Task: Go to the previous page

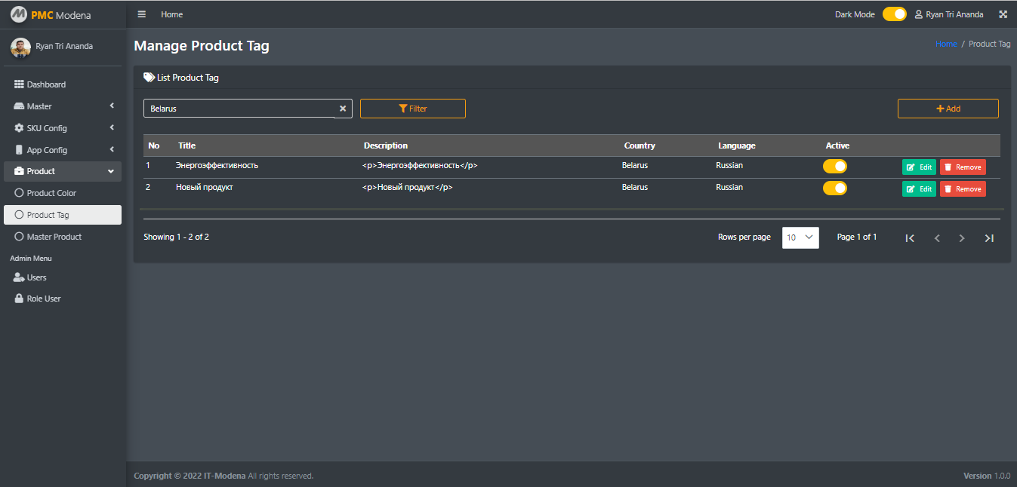Action: (937, 238)
